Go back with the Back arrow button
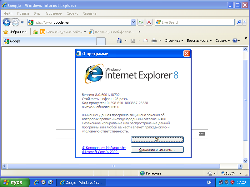Image resolution: width=250 pixels, height=187 pixels. pos(7,22)
